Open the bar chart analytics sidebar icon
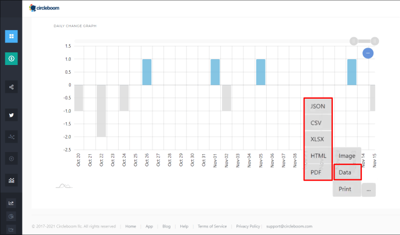The image size is (400, 235). coord(12,180)
